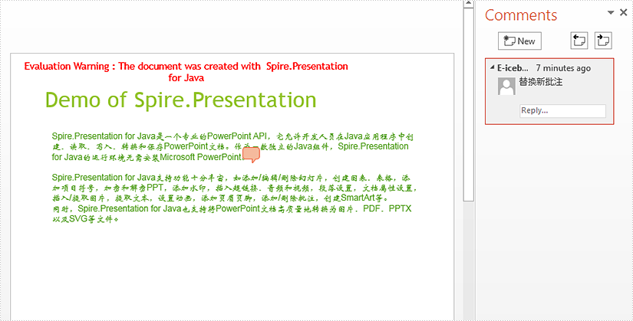Click the commenter's avatar picture

(x=506, y=87)
